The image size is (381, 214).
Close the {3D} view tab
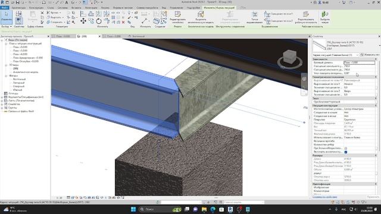(99, 36)
